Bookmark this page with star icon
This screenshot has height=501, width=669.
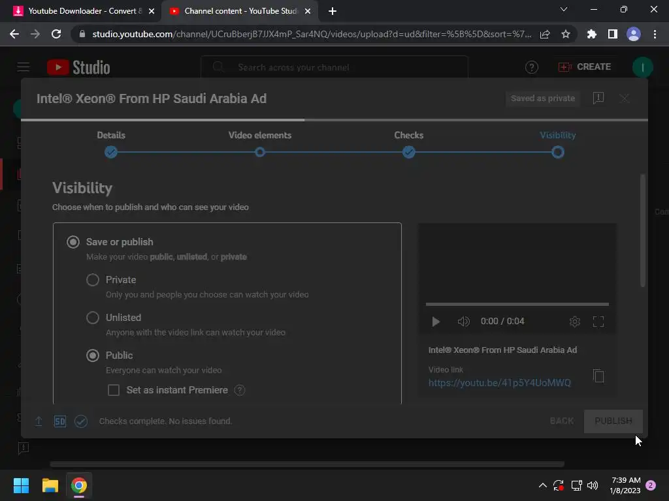click(x=566, y=34)
